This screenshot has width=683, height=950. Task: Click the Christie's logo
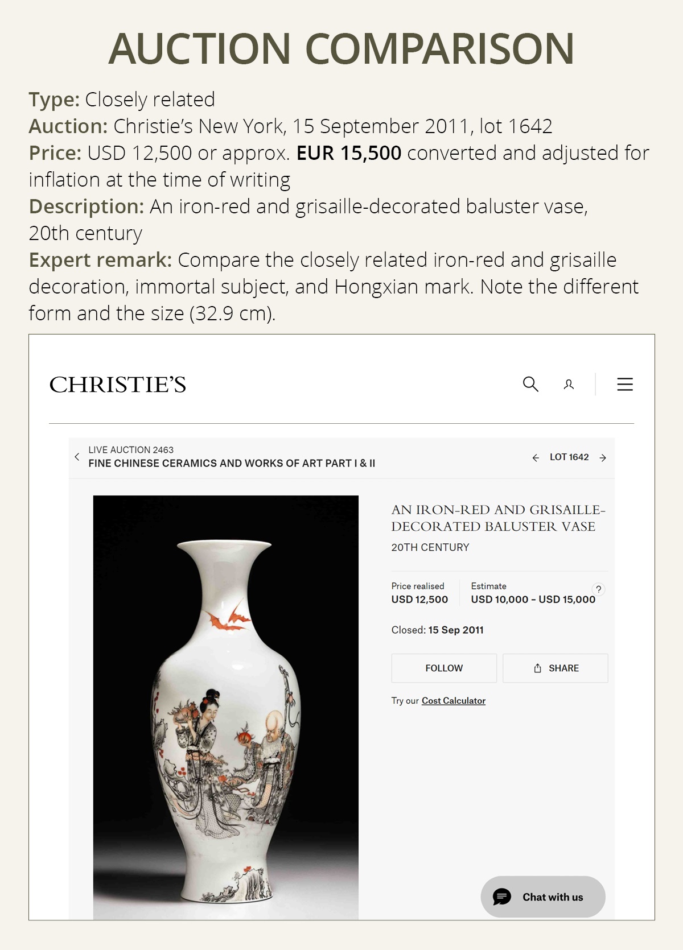[x=118, y=385]
